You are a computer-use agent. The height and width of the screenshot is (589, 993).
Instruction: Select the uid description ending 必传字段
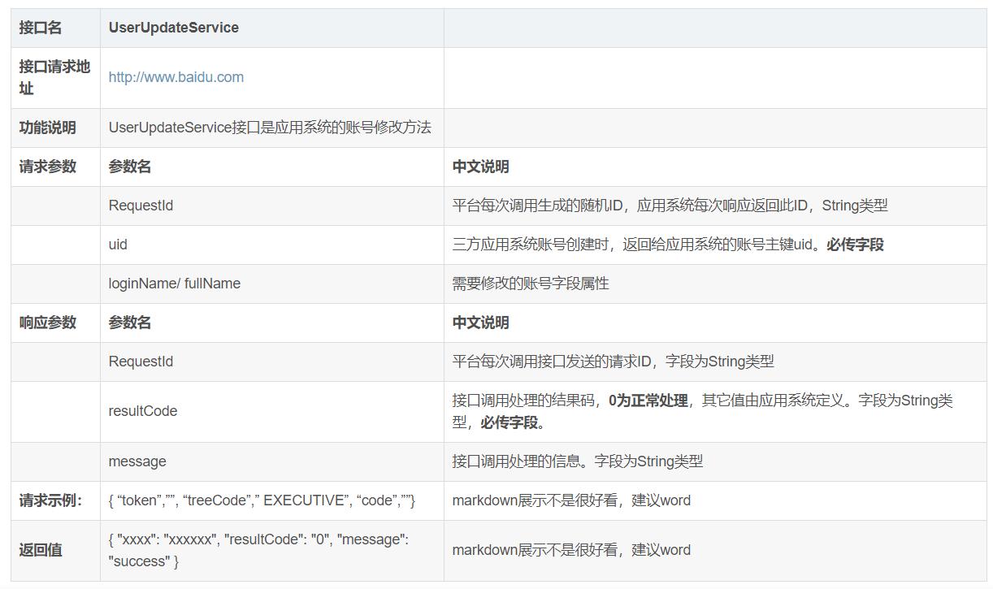click(x=667, y=245)
